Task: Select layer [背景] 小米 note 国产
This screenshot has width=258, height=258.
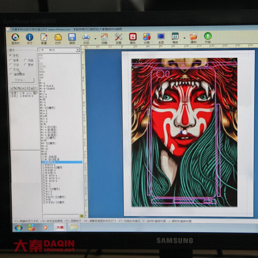Action: click(x=23, y=93)
